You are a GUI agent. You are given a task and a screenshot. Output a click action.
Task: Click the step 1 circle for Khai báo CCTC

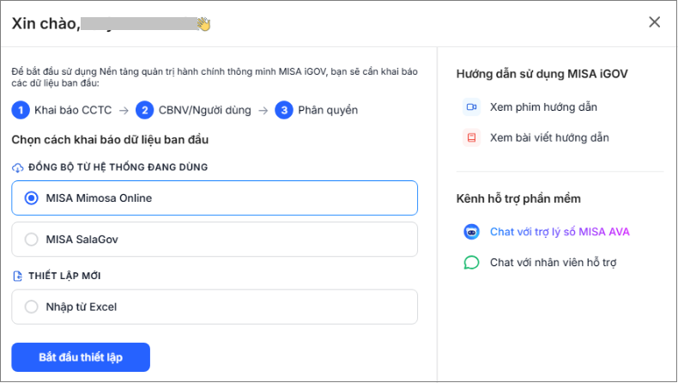click(x=21, y=110)
